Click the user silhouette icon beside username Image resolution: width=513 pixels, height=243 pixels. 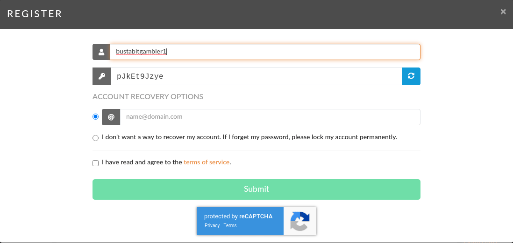pos(101,52)
